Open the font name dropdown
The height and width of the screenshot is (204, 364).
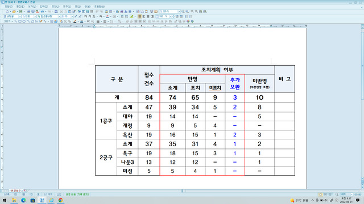tap(59, 16)
